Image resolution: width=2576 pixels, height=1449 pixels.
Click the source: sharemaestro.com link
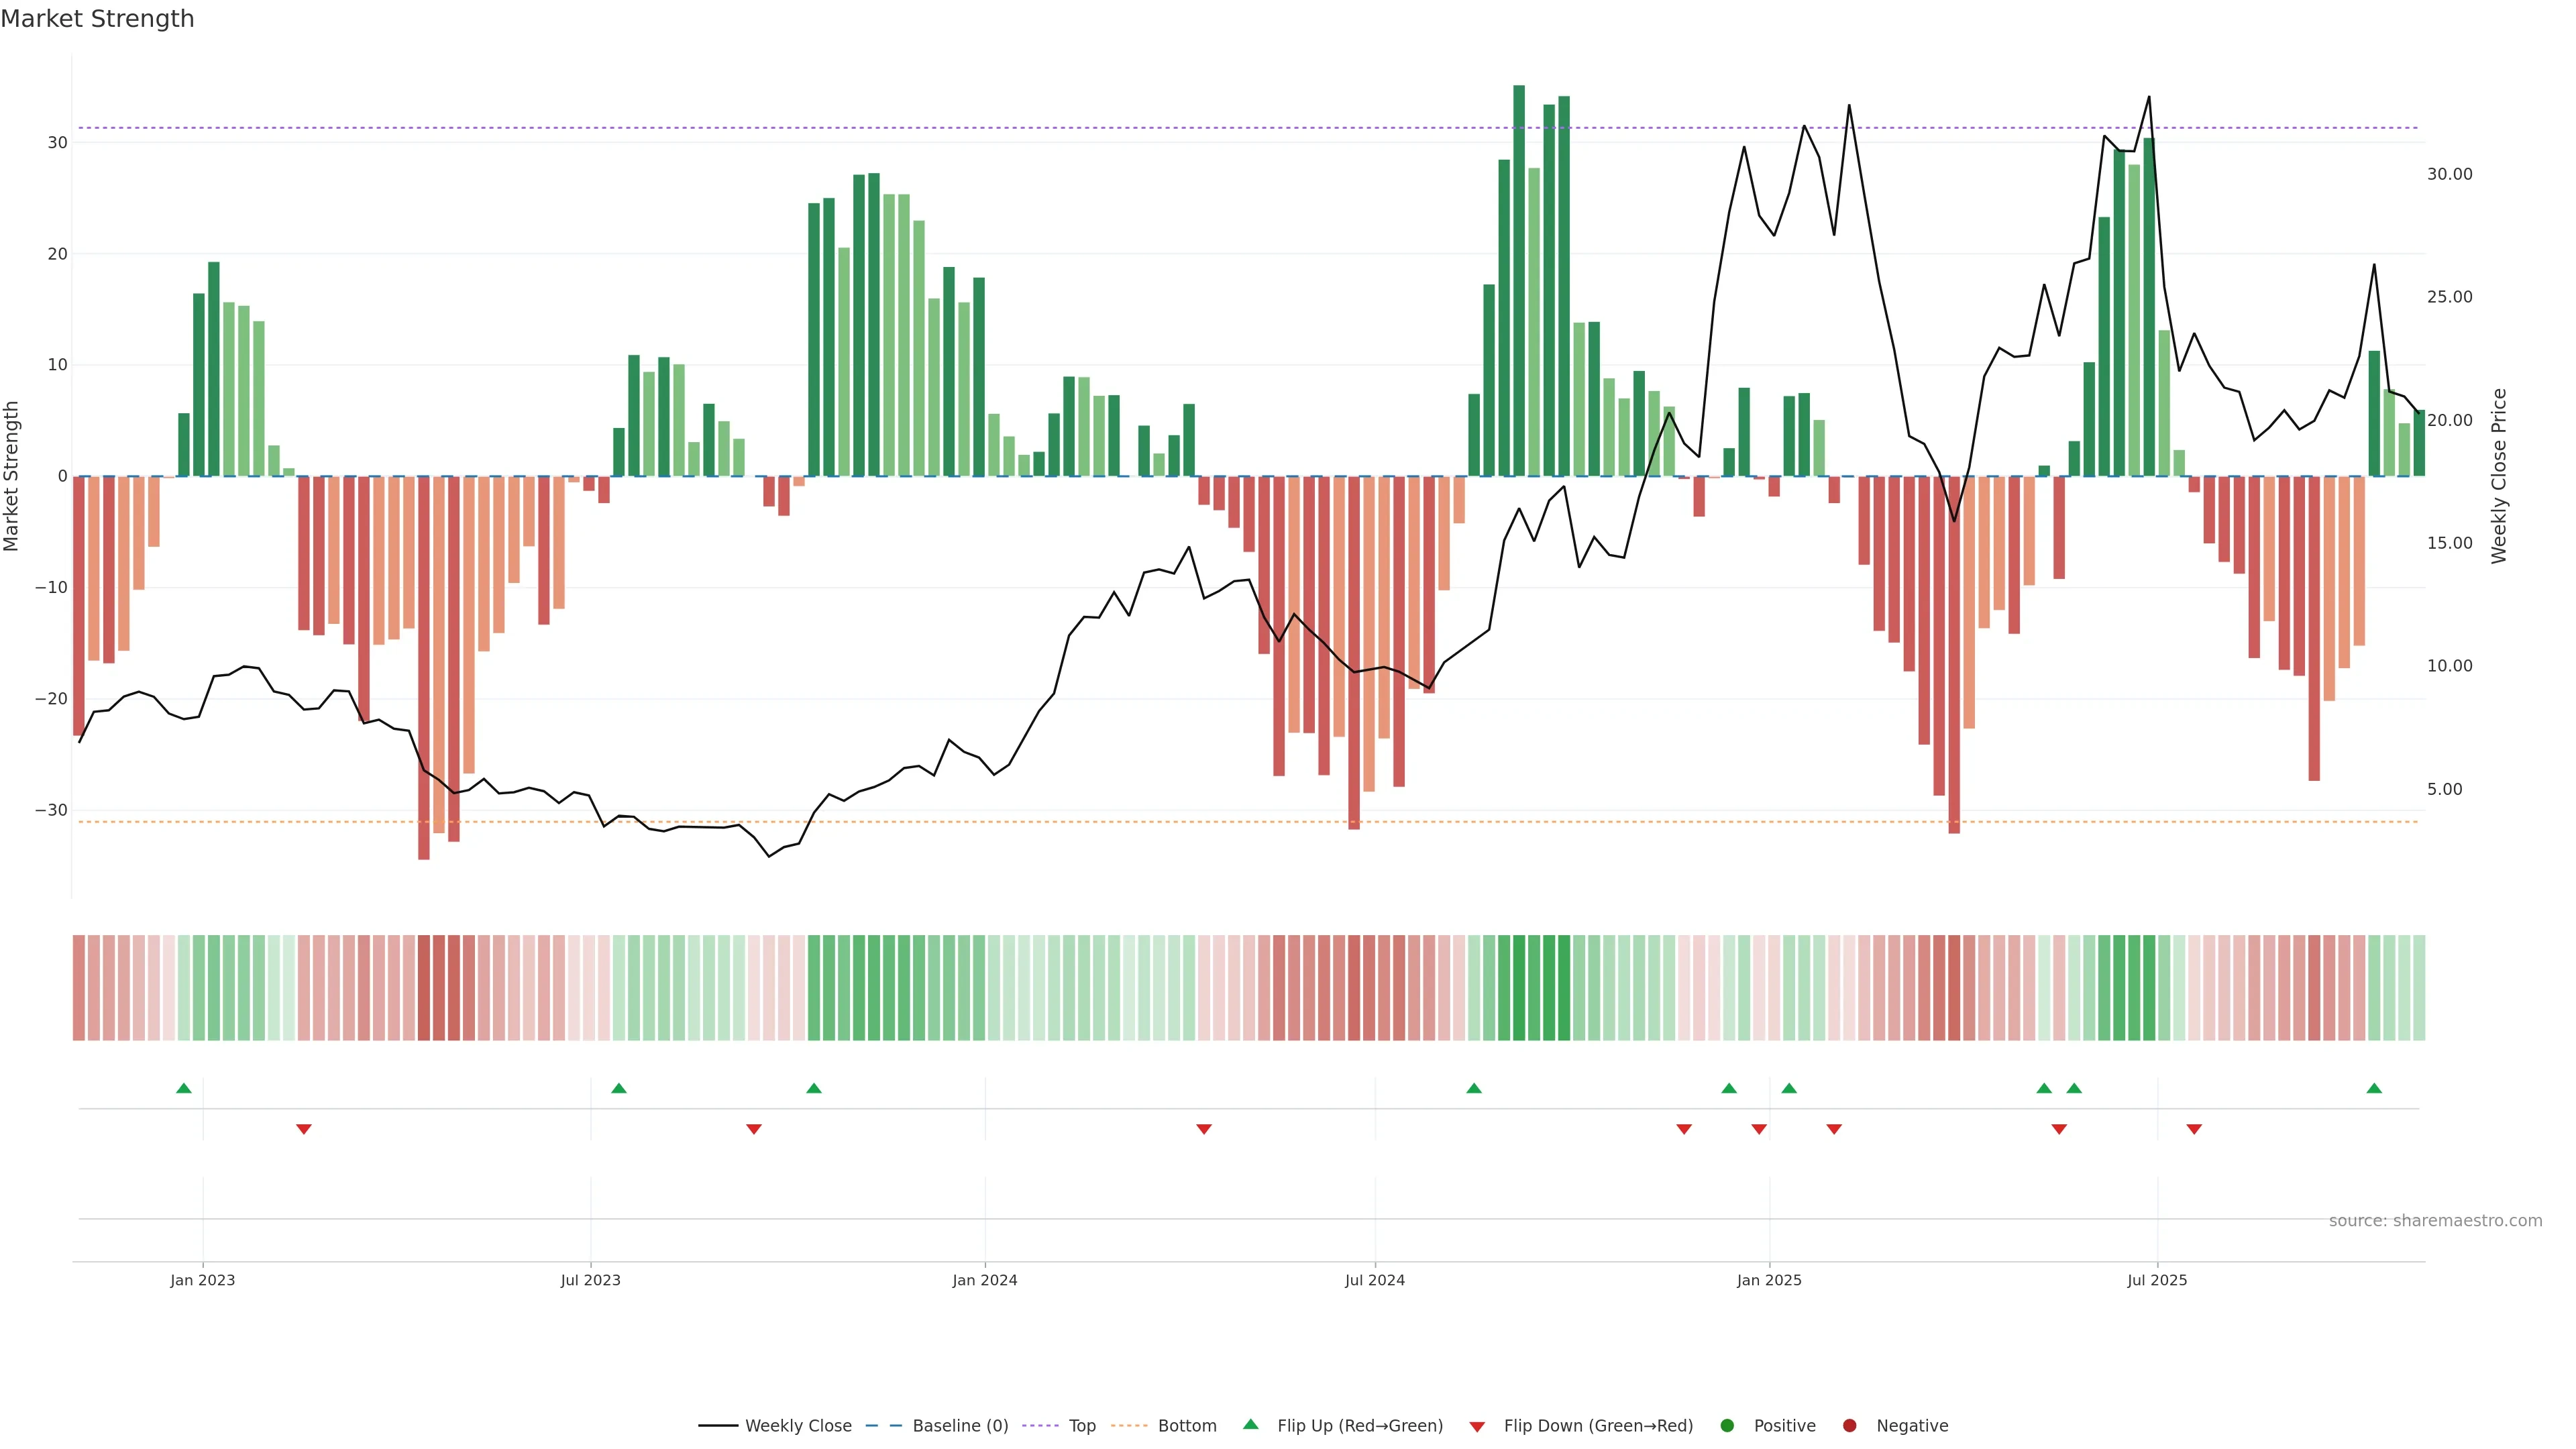point(2435,1221)
